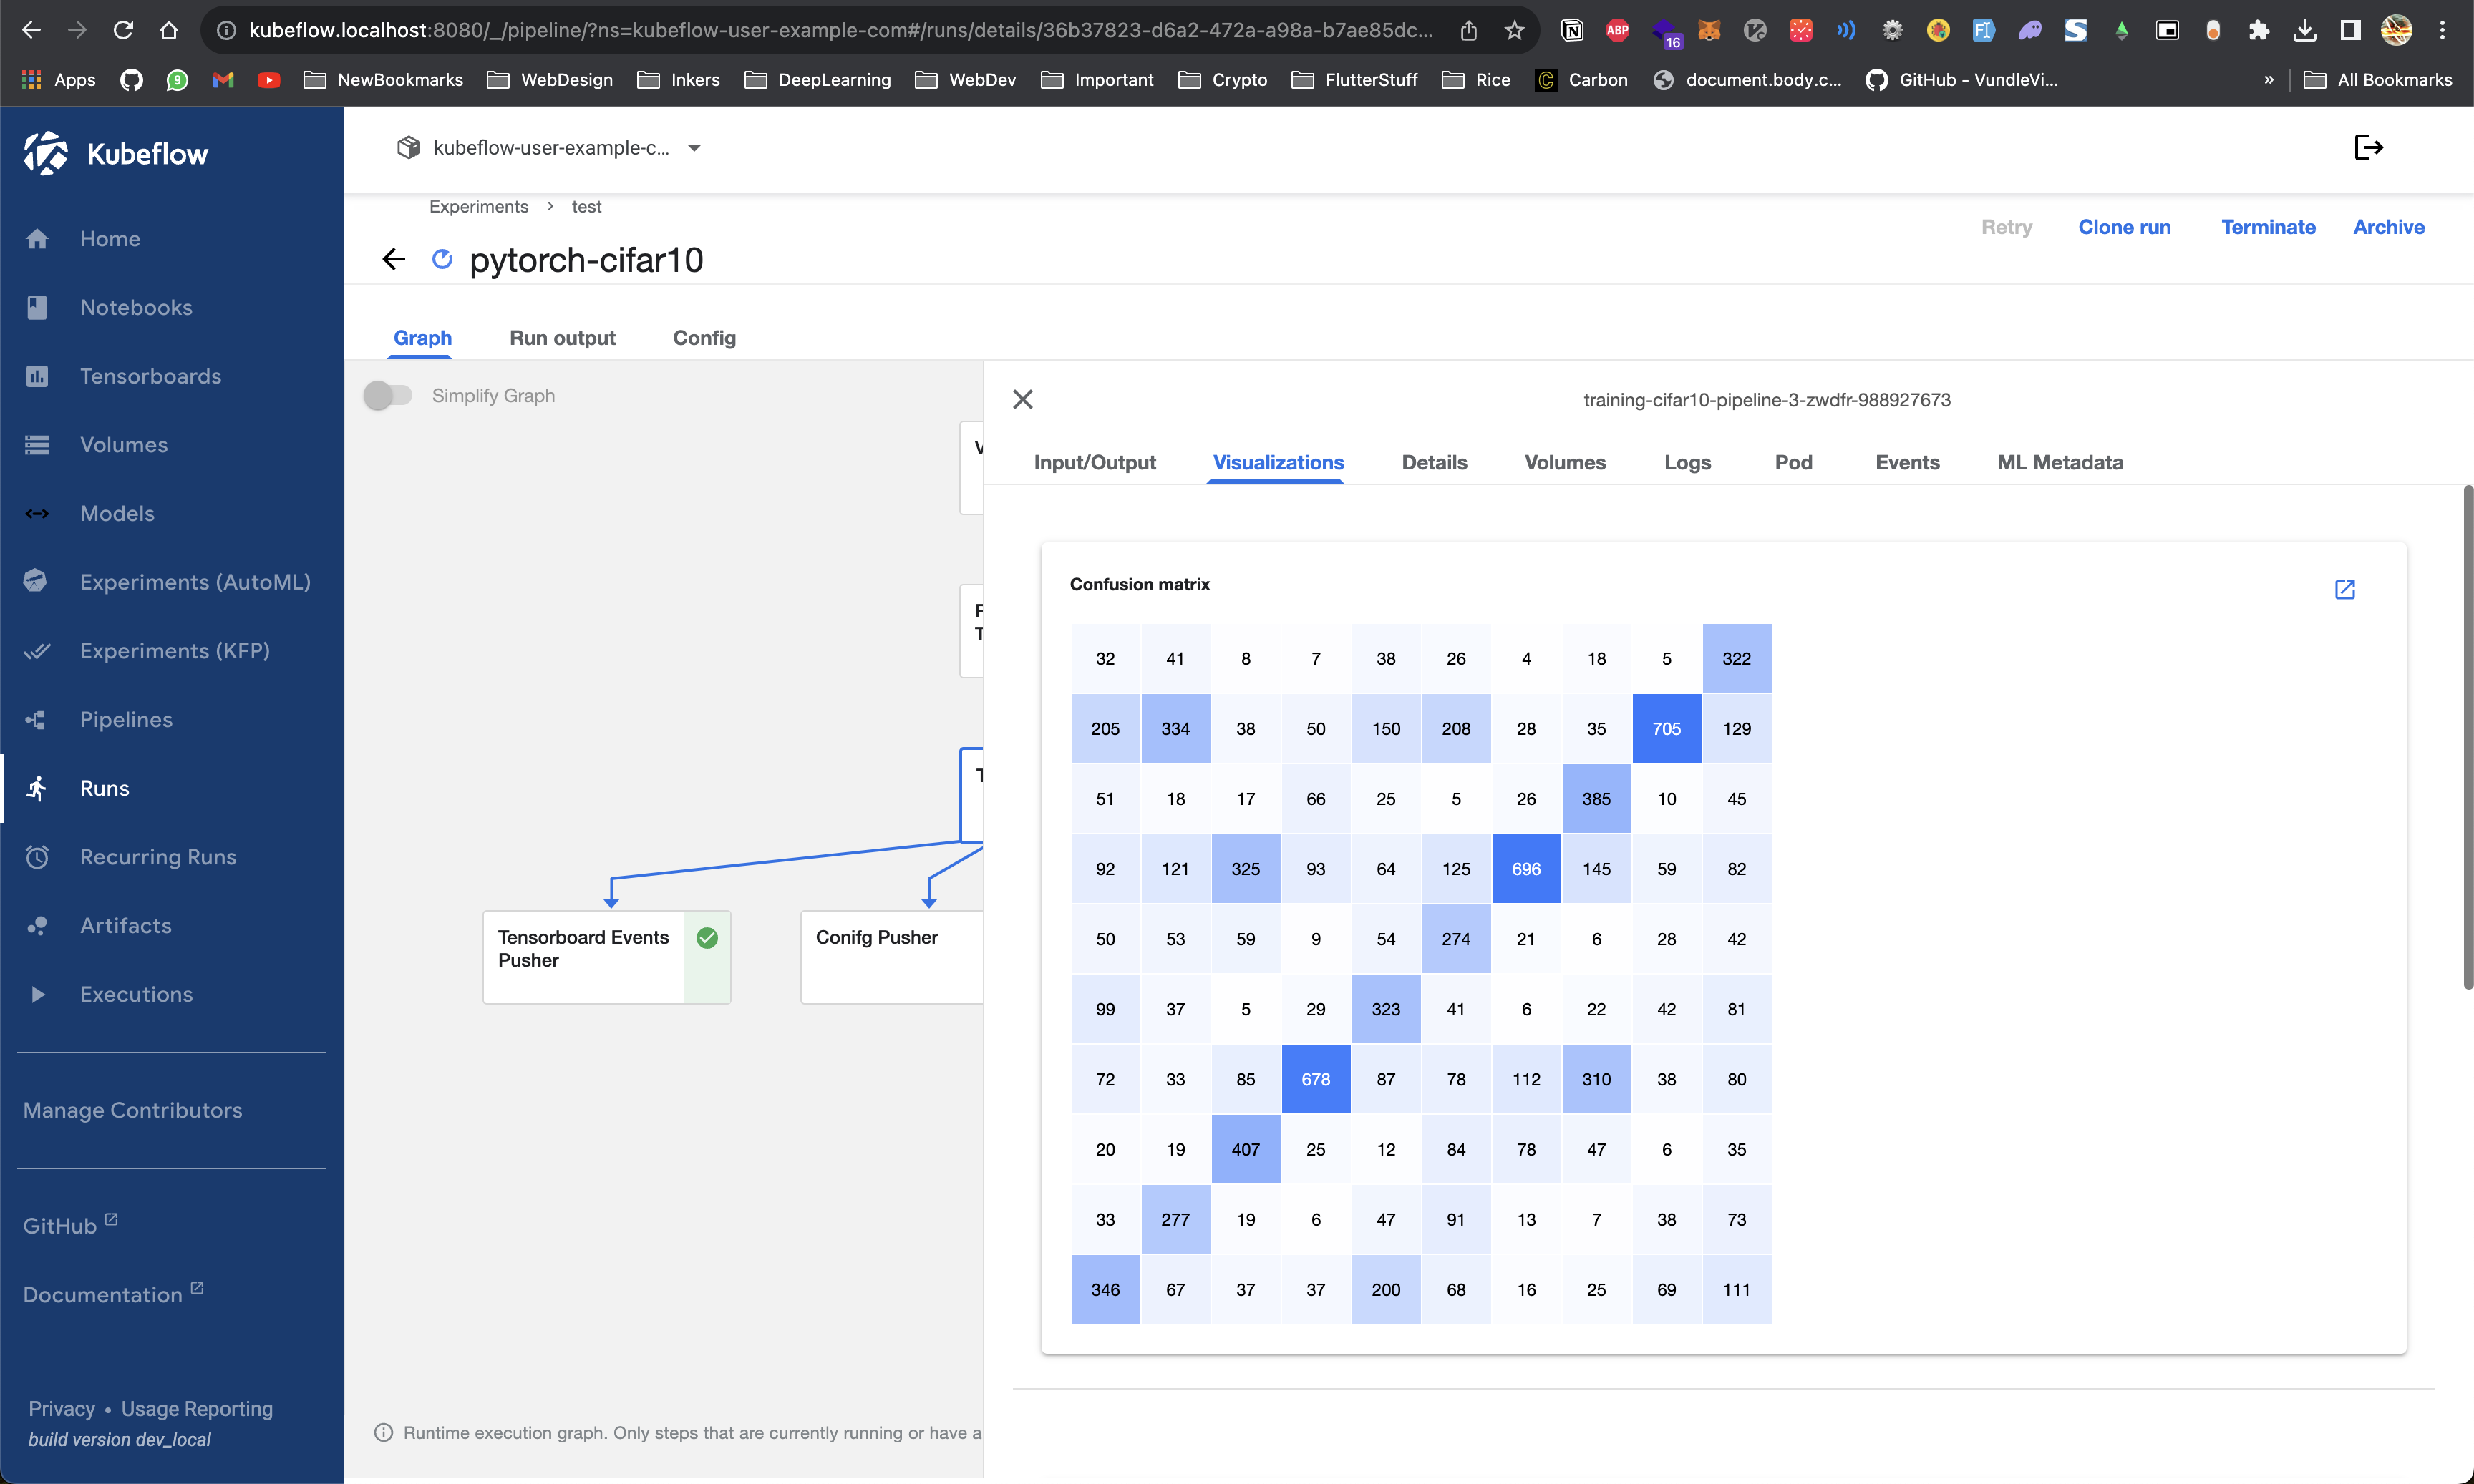This screenshot has height=1484, width=2474.
Task: Toggle the Simplify Graph switch
Action: coord(387,396)
